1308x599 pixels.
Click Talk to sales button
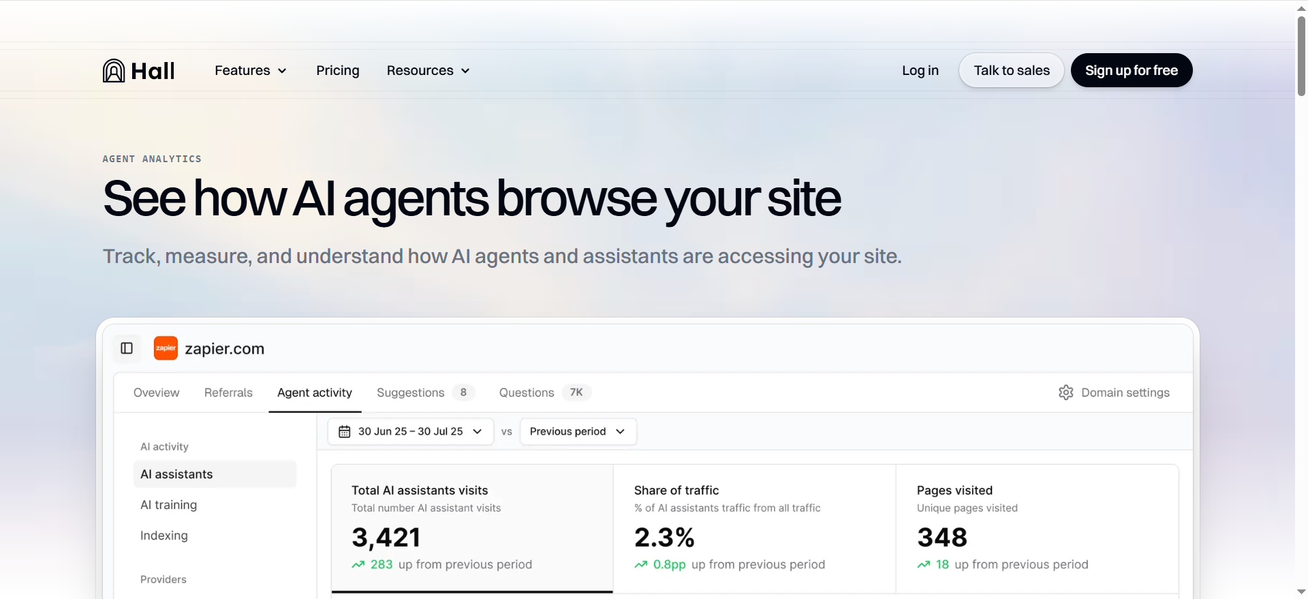click(1012, 70)
